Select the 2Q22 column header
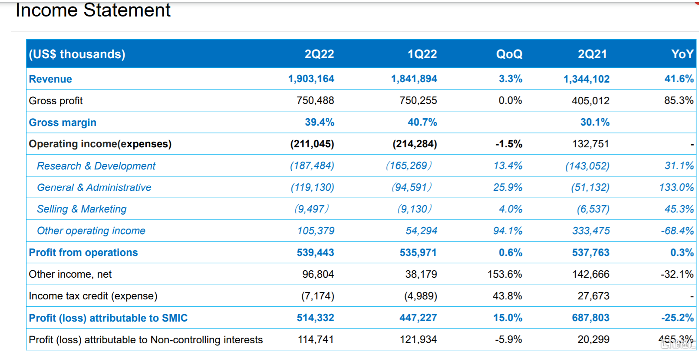This screenshot has width=699, height=352. pyautogui.click(x=319, y=54)
